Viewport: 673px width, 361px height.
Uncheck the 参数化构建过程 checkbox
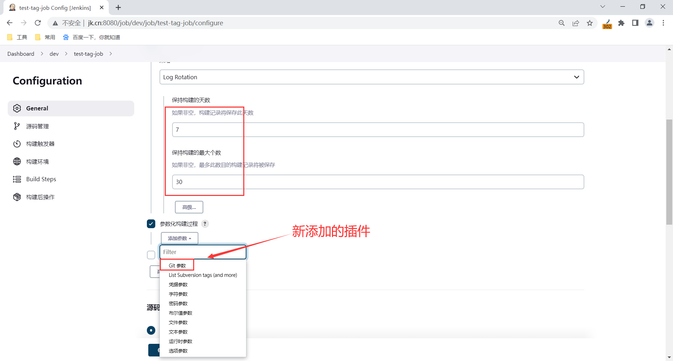point(151,224)
